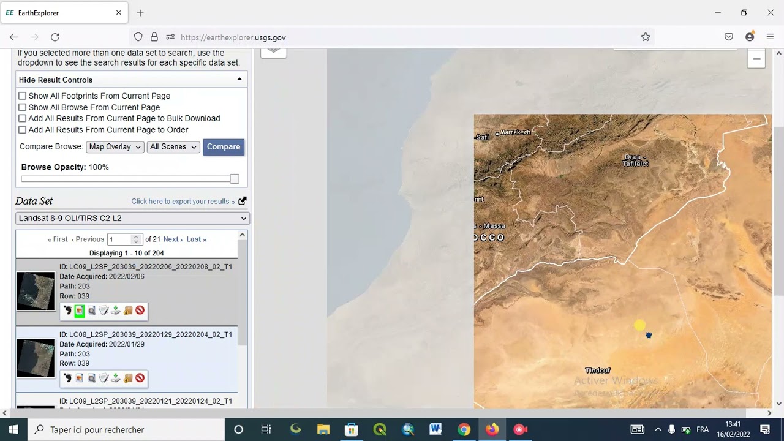Click the export results icon
The height and width of the screenshot is (441, 784).
(x=243, y=201)
